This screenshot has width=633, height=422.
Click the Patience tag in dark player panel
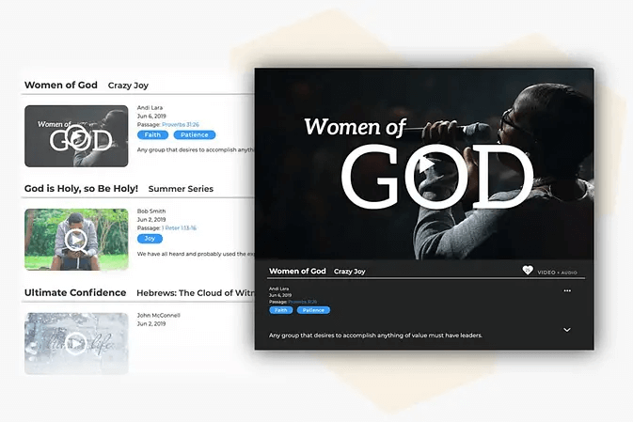point(313,310)
